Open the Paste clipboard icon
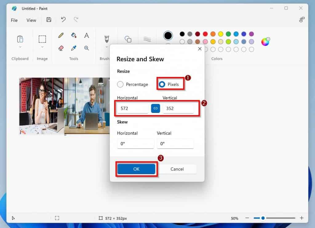 point(20,39)
